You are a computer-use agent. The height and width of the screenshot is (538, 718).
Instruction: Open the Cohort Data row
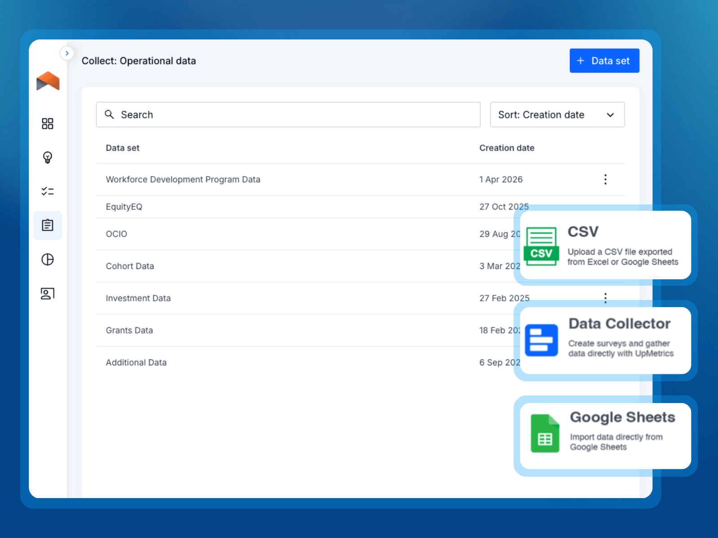point(130,266)
